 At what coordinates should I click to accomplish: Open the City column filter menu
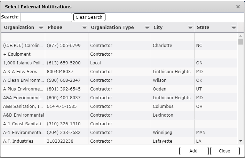pos(190,28)
